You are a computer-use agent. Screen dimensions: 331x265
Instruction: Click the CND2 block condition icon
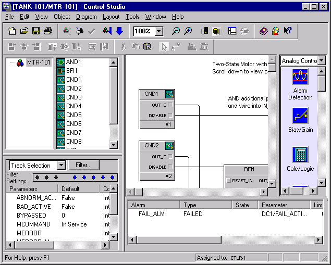(169, 146)
